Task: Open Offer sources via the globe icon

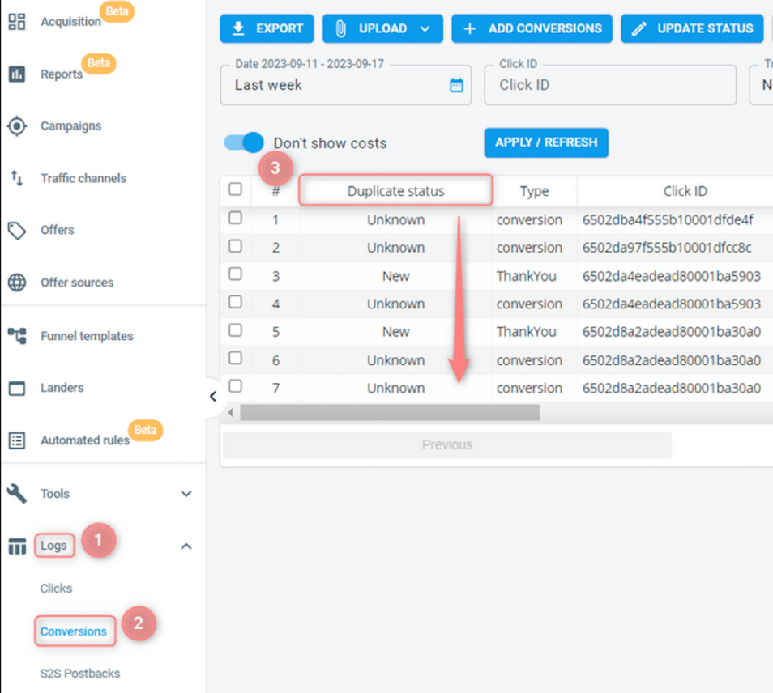Action: coord(17,283)
